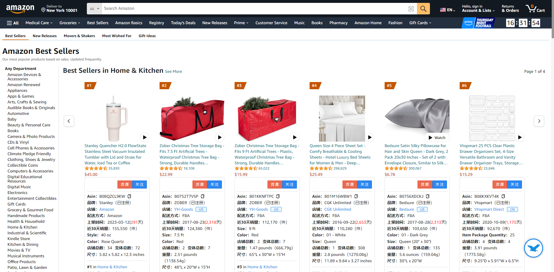Open camera visual search icon in search bar

411,9
